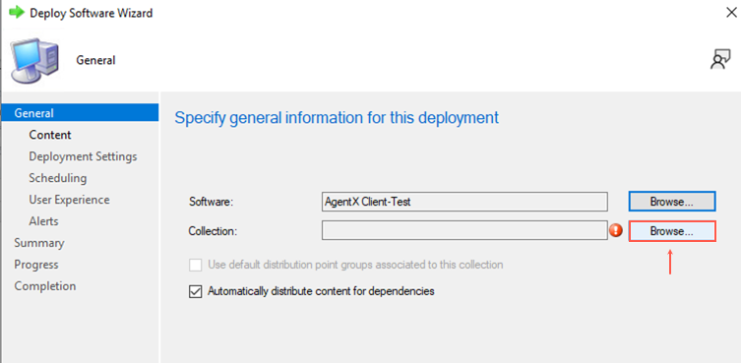The image size is (741, 363).
Task: Click the Collection: field label
Action: pyautogui.click(x=213, y=231)
